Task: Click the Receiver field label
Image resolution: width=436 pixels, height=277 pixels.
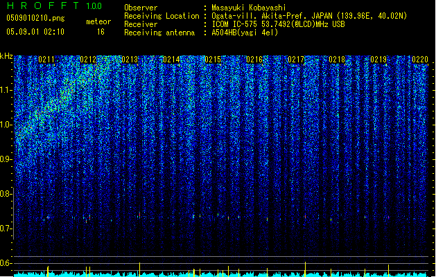Action: point(141,24)
